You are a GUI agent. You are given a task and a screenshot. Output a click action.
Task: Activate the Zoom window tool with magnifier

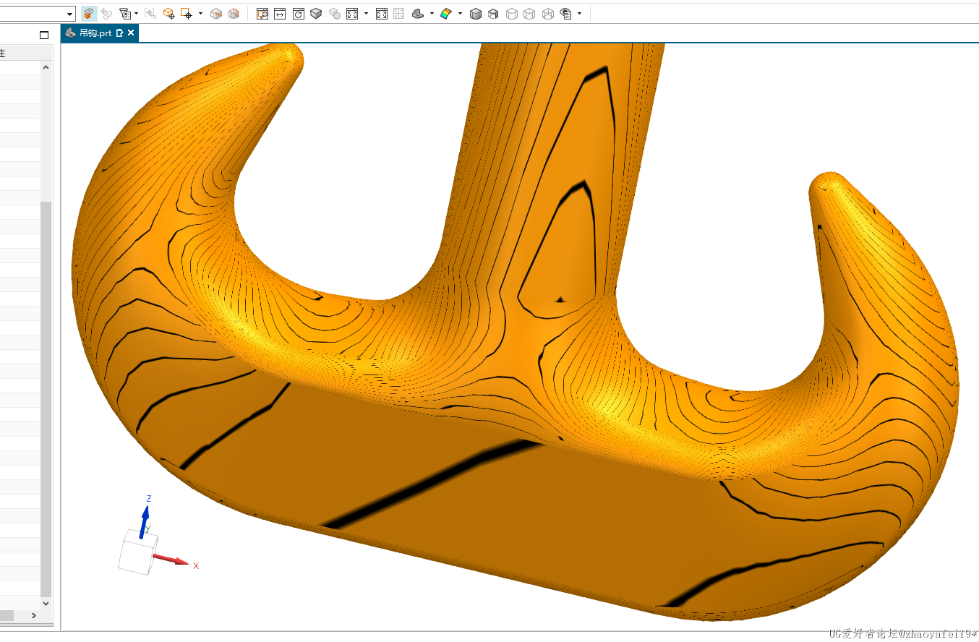262,13
